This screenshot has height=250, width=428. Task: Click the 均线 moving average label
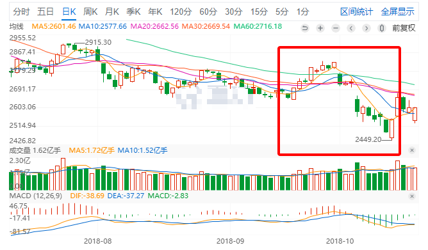[x=17, y=26]
